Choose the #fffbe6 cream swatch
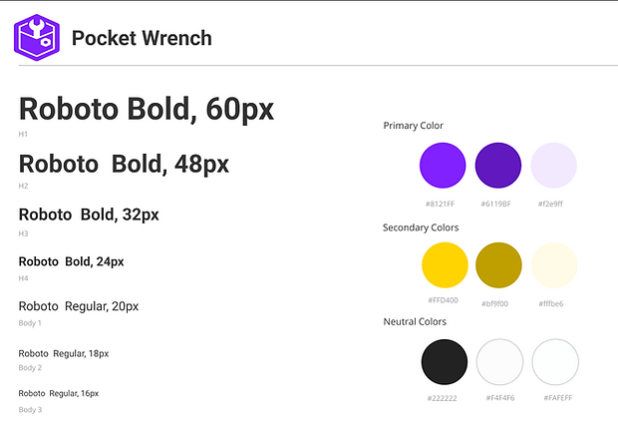This screenshot has width=618, height=439. tap(554, 265)
